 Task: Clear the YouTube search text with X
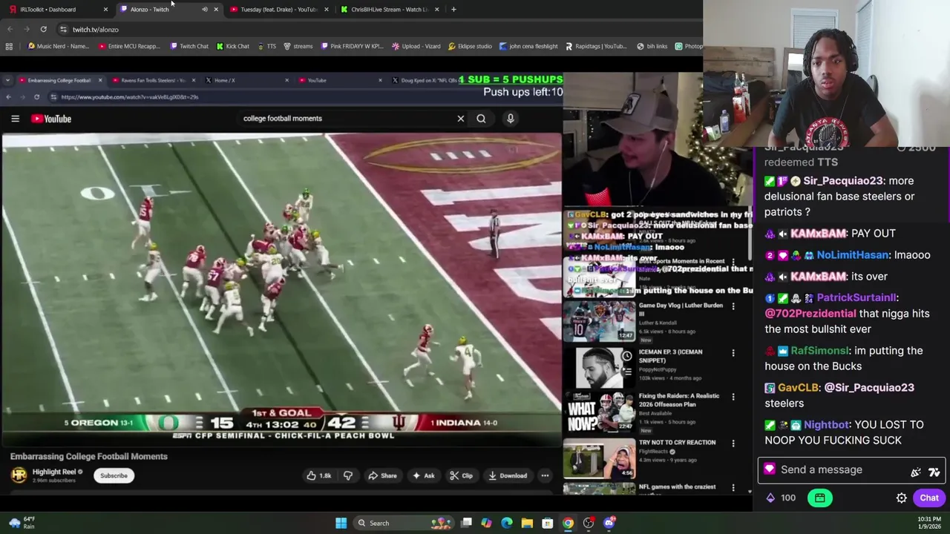tap(461, 119)
